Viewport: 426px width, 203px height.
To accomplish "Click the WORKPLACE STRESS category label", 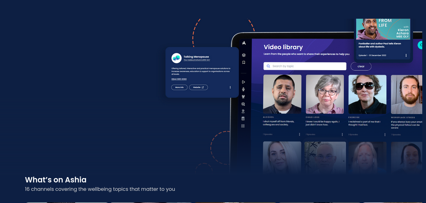I will coord(403,118).
